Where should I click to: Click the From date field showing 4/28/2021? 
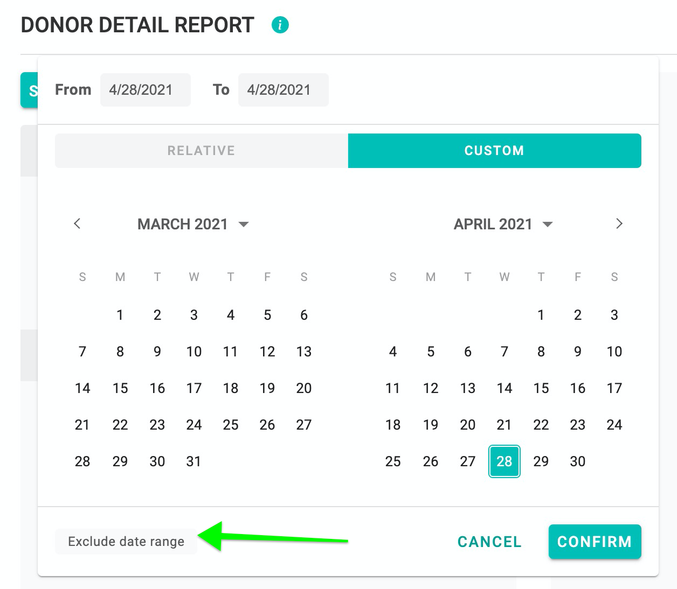click(x=145, y=90)
